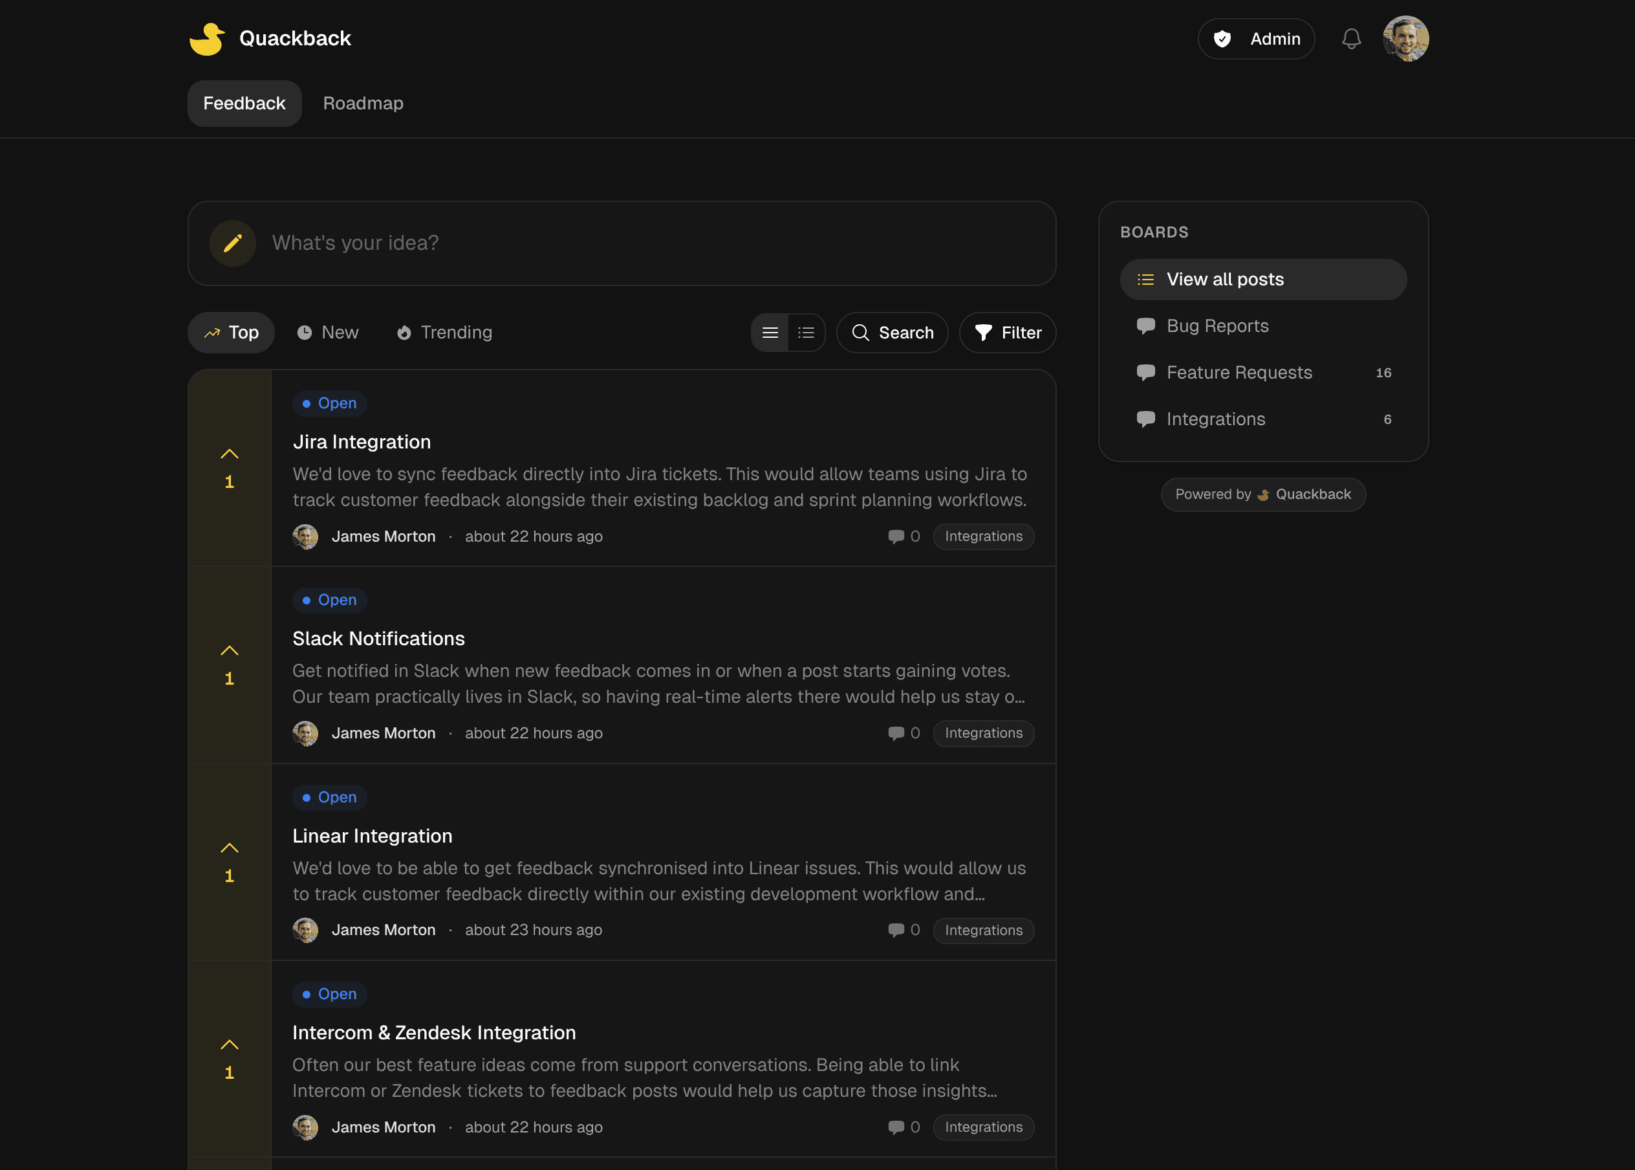Image resolution: width=1635 pixels, height=1170 pixels.
Task: Select the Feedback tab
Action: point(244,103)
